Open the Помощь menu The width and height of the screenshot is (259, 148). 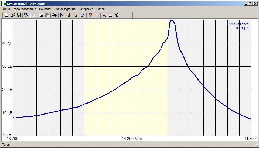coord(102,9)
